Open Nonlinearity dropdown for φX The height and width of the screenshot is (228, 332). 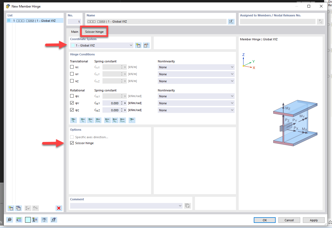pyautogui.click(x=196, y=96)
